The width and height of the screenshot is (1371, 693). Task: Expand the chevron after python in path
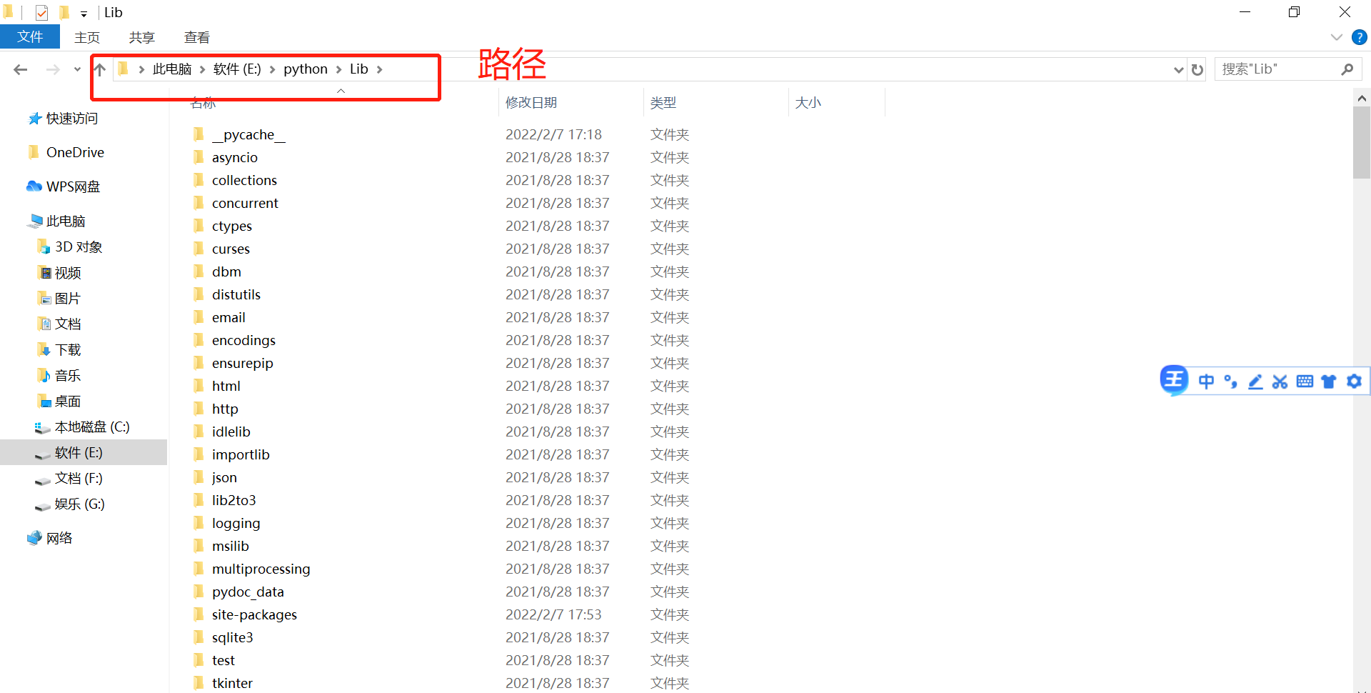click(x=339, y=69)
